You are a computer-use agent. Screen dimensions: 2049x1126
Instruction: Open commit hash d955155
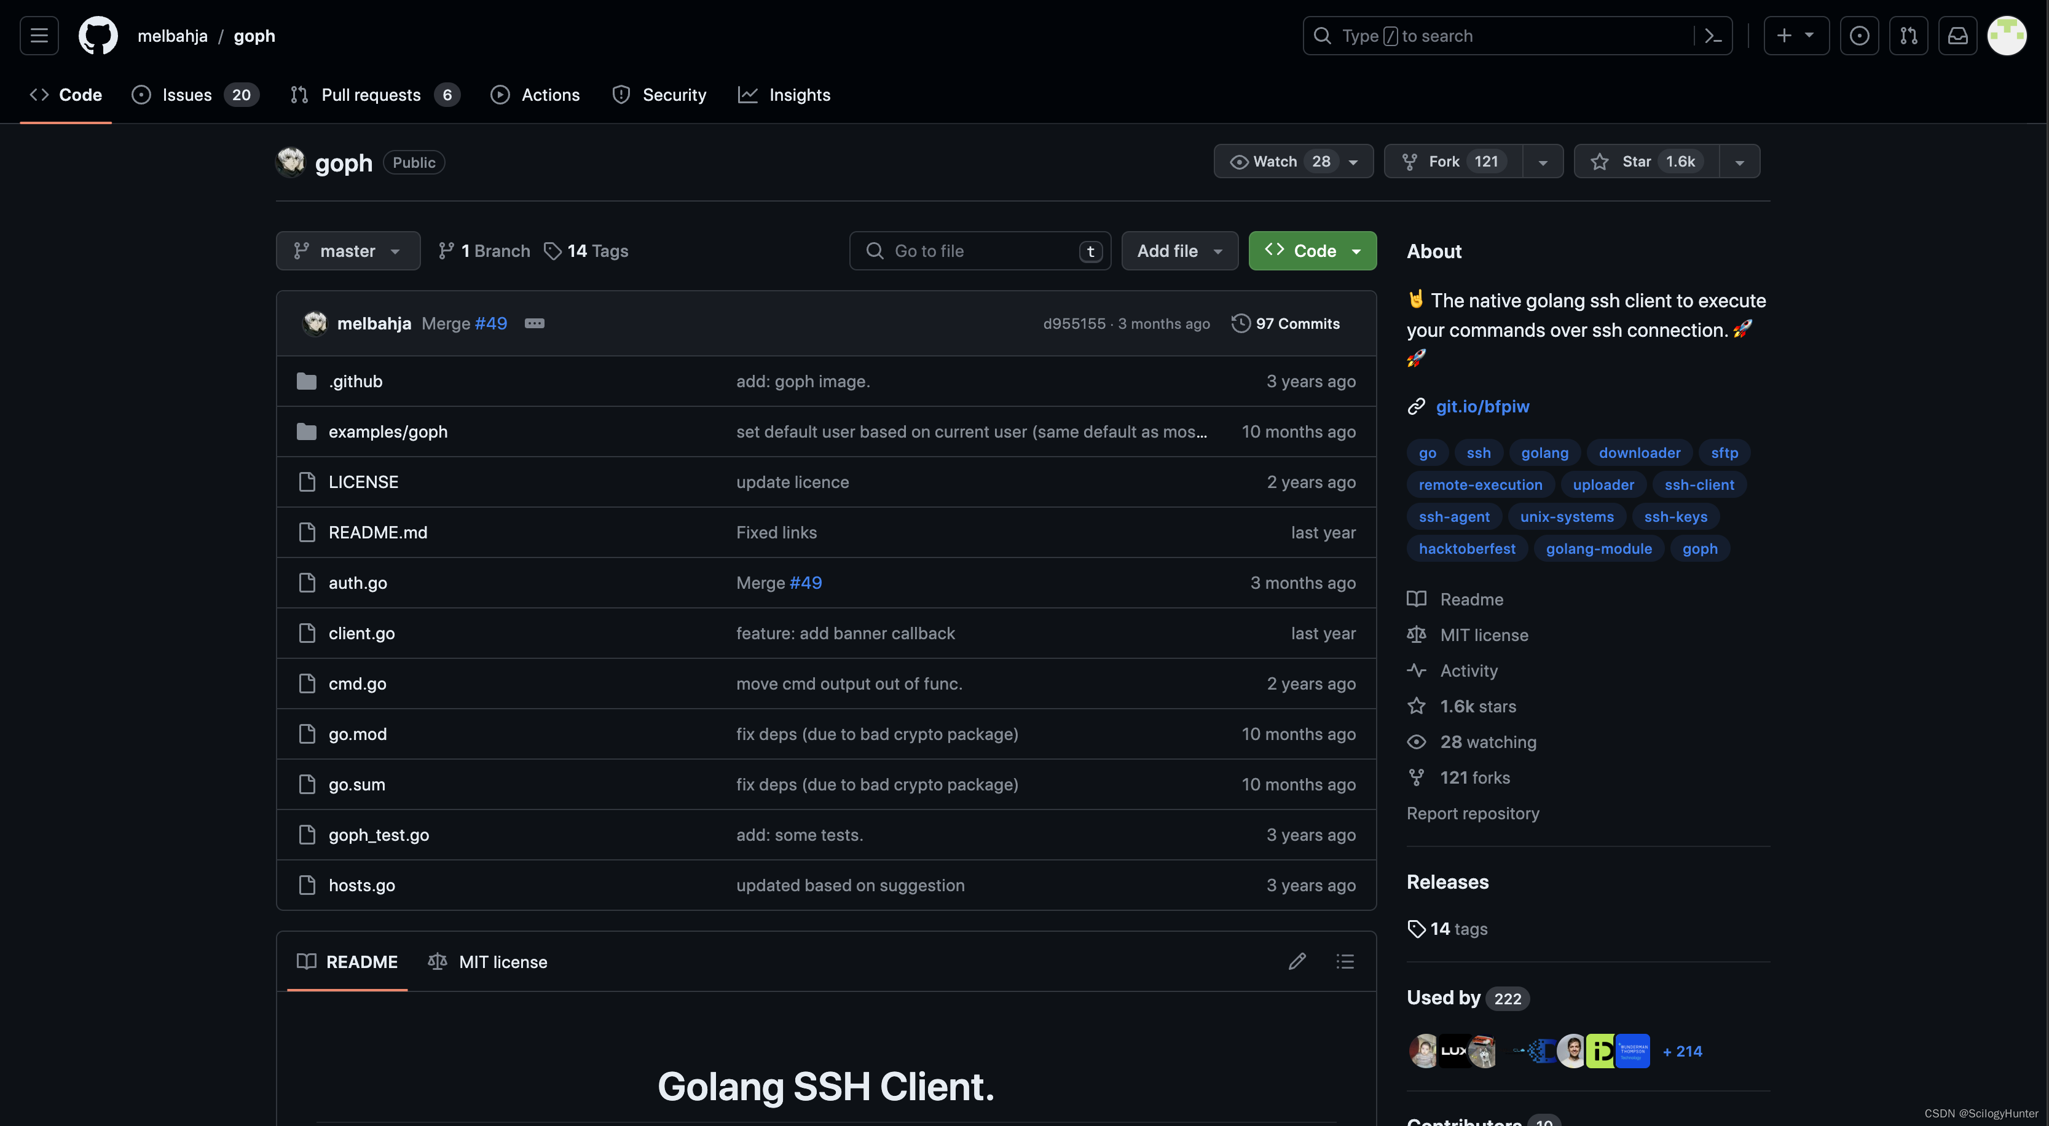pyautogui.click(x=1074, y=323)
